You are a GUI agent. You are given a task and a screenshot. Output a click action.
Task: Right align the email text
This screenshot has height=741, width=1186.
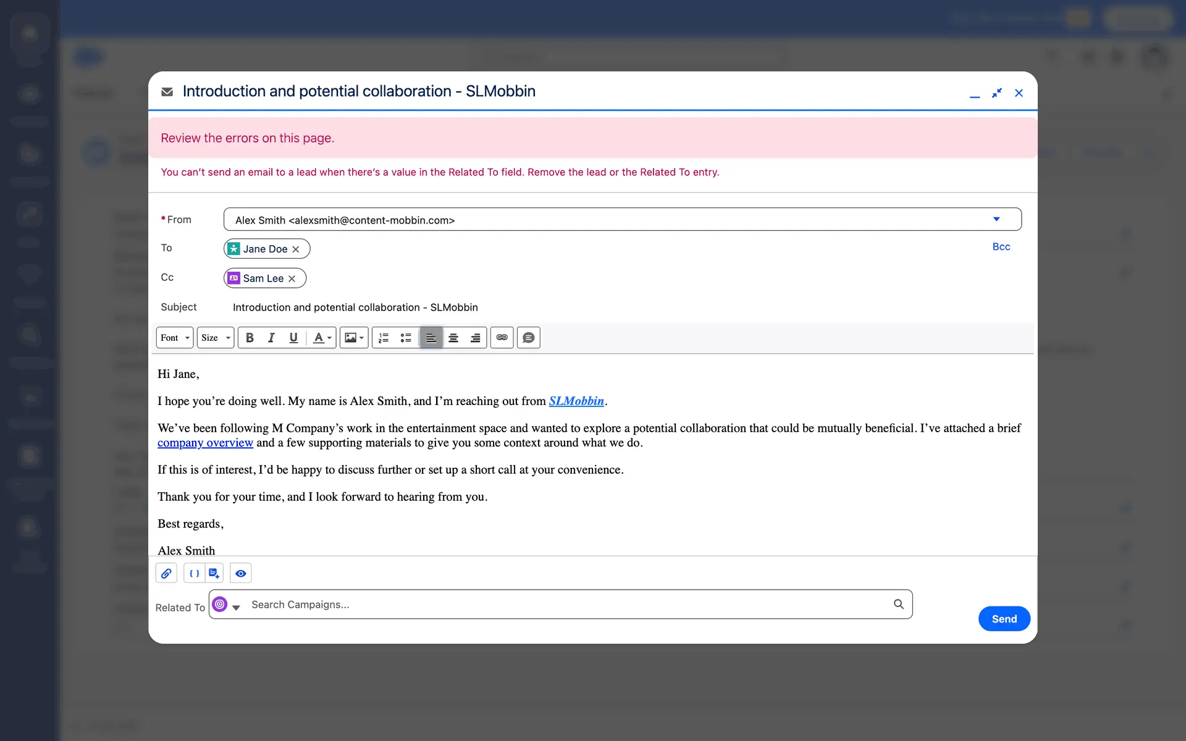coord(476,338)
